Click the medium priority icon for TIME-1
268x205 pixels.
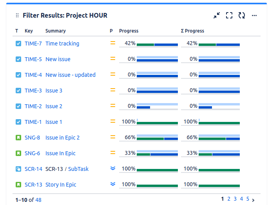(113, 121)
